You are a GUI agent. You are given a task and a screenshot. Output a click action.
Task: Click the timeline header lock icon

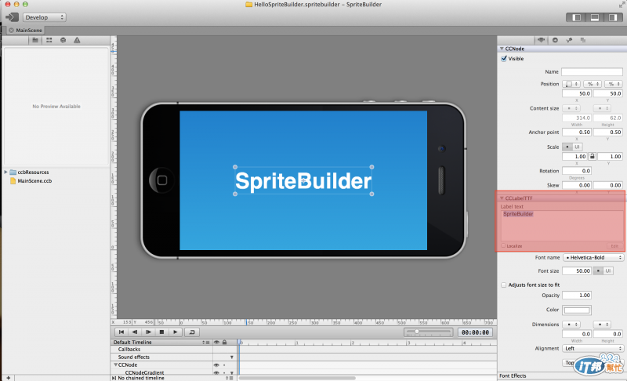pos(224,343)
